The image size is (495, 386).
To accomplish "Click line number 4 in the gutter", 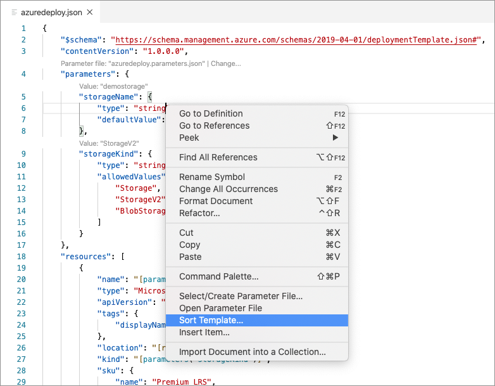I will pos(23,74).
